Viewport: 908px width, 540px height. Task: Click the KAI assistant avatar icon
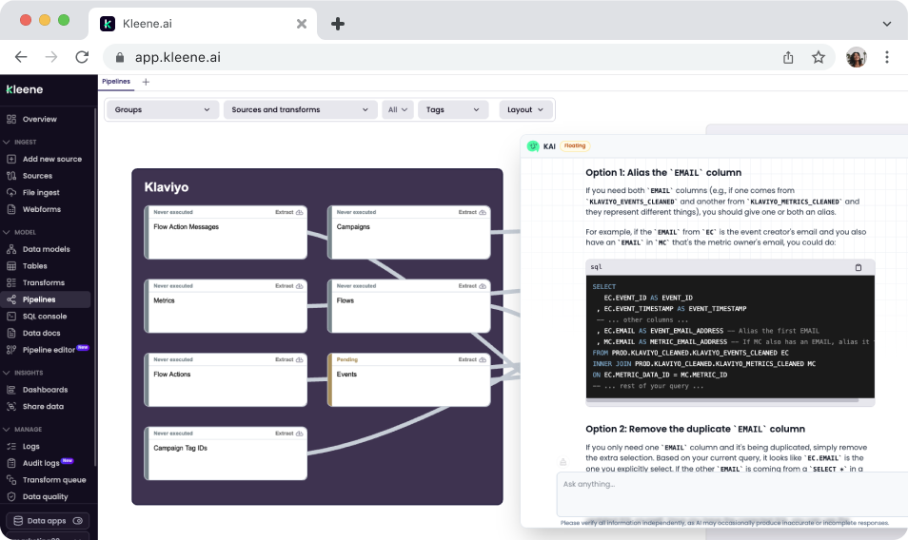point(533,146)
